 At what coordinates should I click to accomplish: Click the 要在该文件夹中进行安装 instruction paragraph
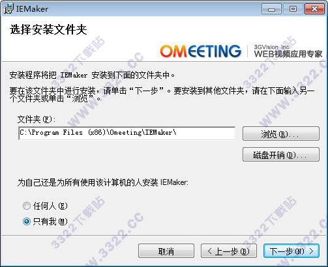[x=162, y=94]
